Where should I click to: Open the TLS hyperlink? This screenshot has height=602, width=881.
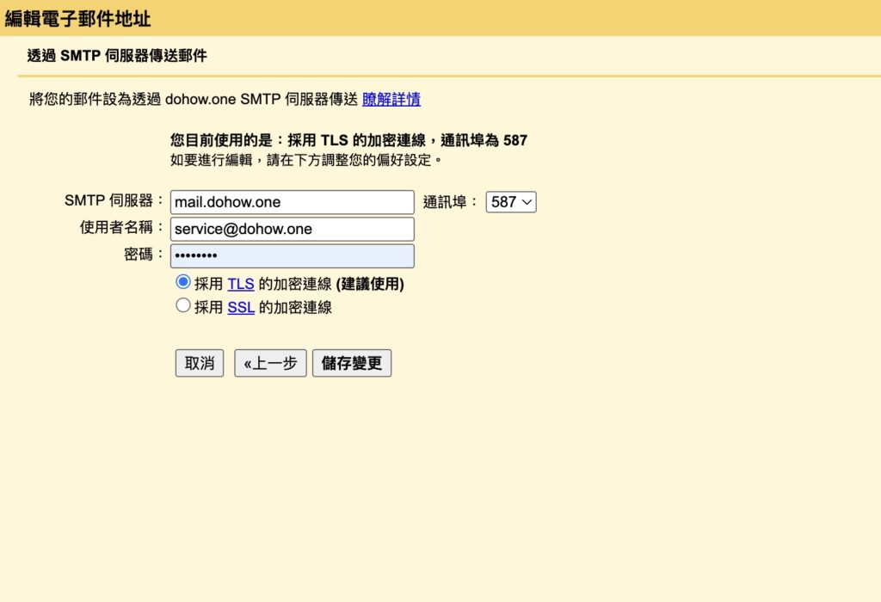[x=241, y=284]
